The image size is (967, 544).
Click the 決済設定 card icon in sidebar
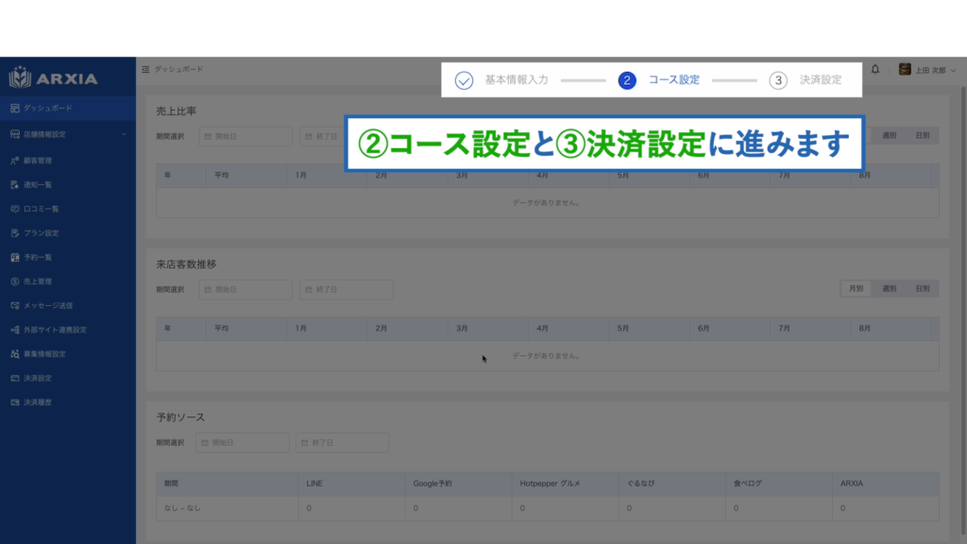click(x=15, y=378)
